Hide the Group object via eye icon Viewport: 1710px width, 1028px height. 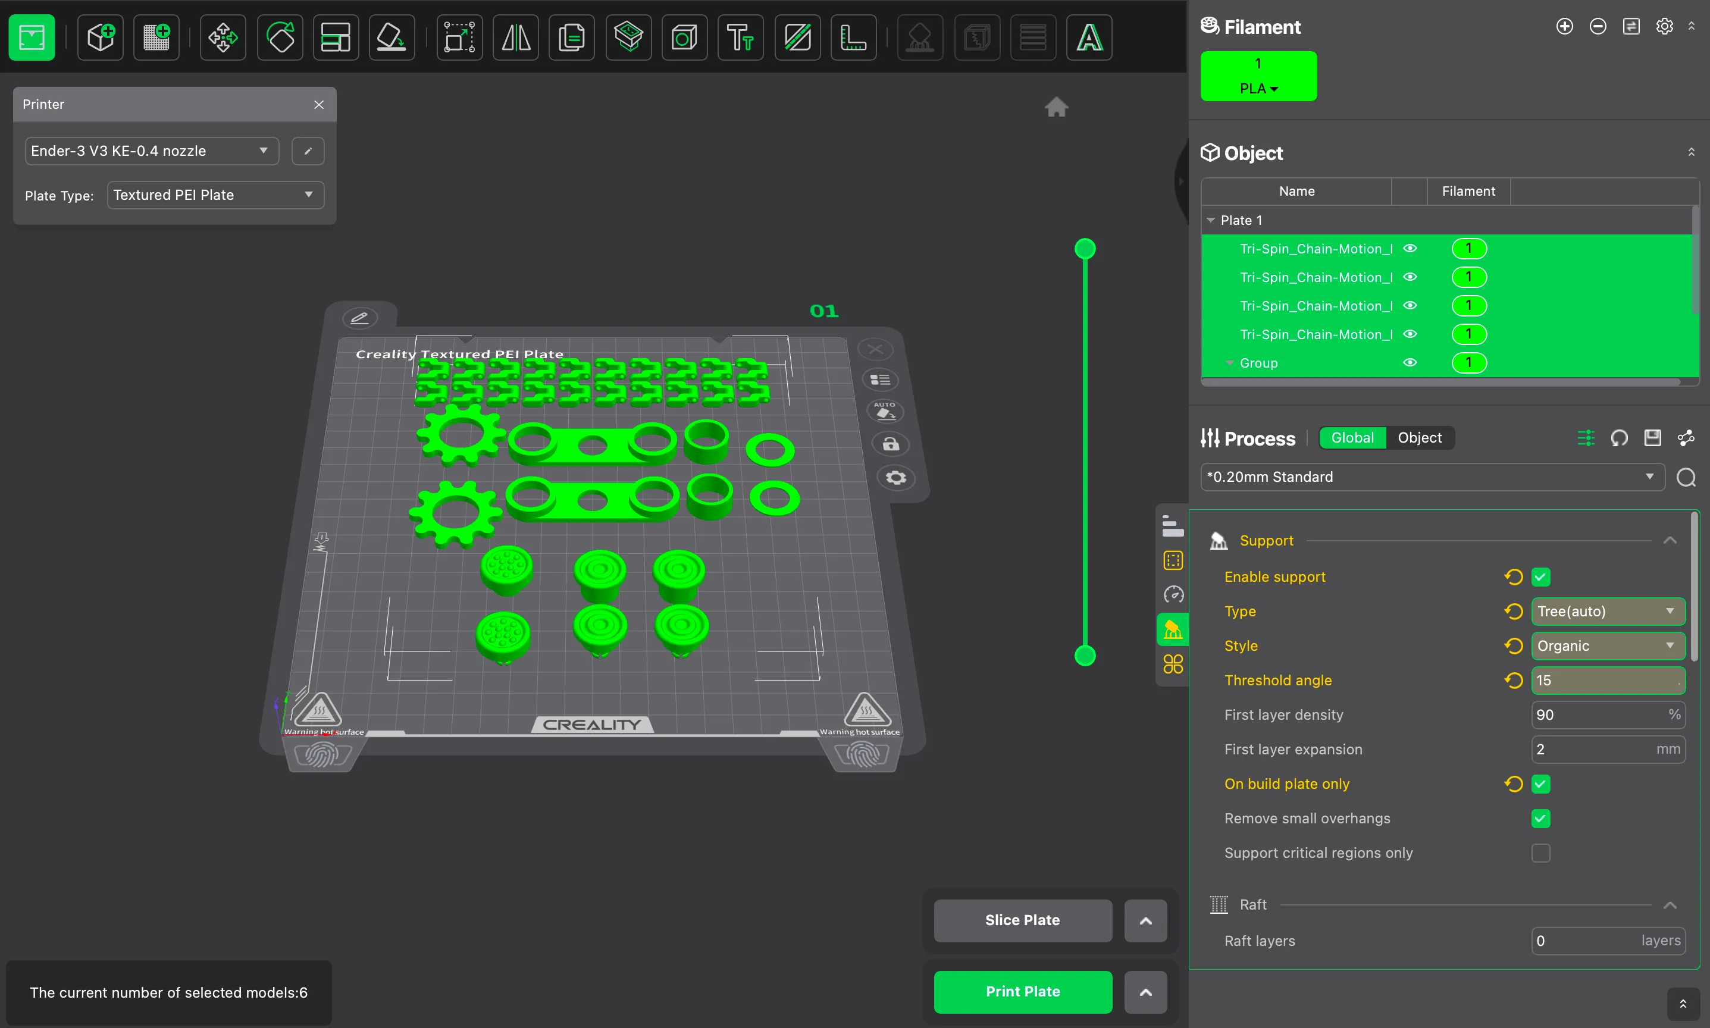coord(1410,362)
